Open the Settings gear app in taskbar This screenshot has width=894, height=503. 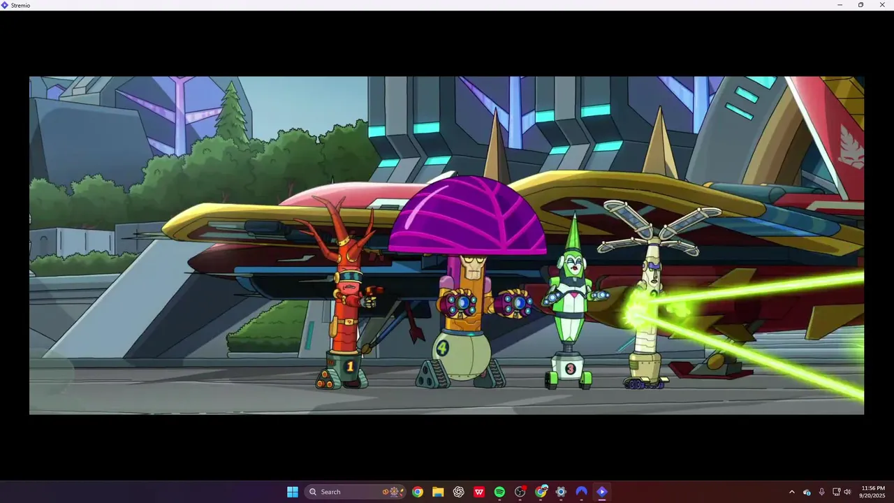(x=561, y=492)
